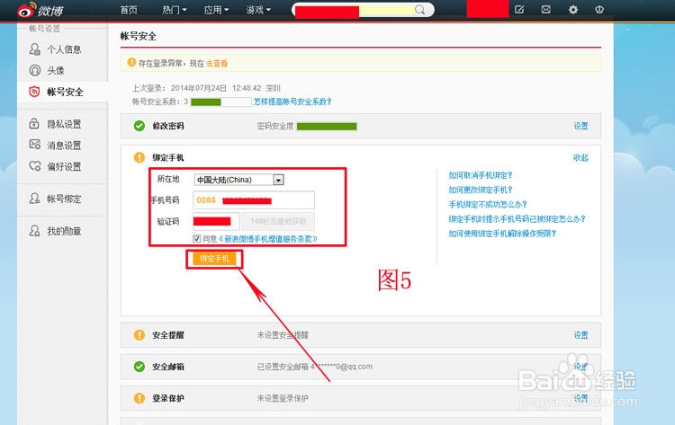
Task: Select 消息设置 in the sidebar
Action: 64,146
